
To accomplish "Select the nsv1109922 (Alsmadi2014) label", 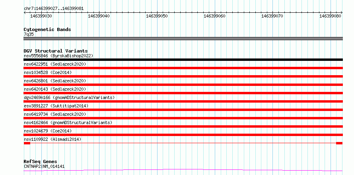I will [53, 139].
